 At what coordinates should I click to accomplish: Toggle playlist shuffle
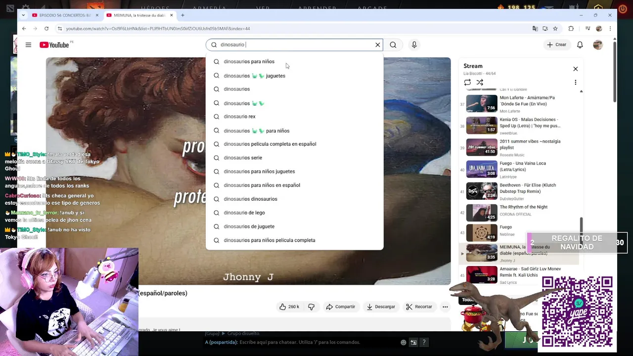(480, 83)
